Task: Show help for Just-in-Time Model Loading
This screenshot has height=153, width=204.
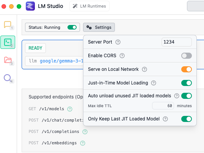Action: [x=154, y=83]
